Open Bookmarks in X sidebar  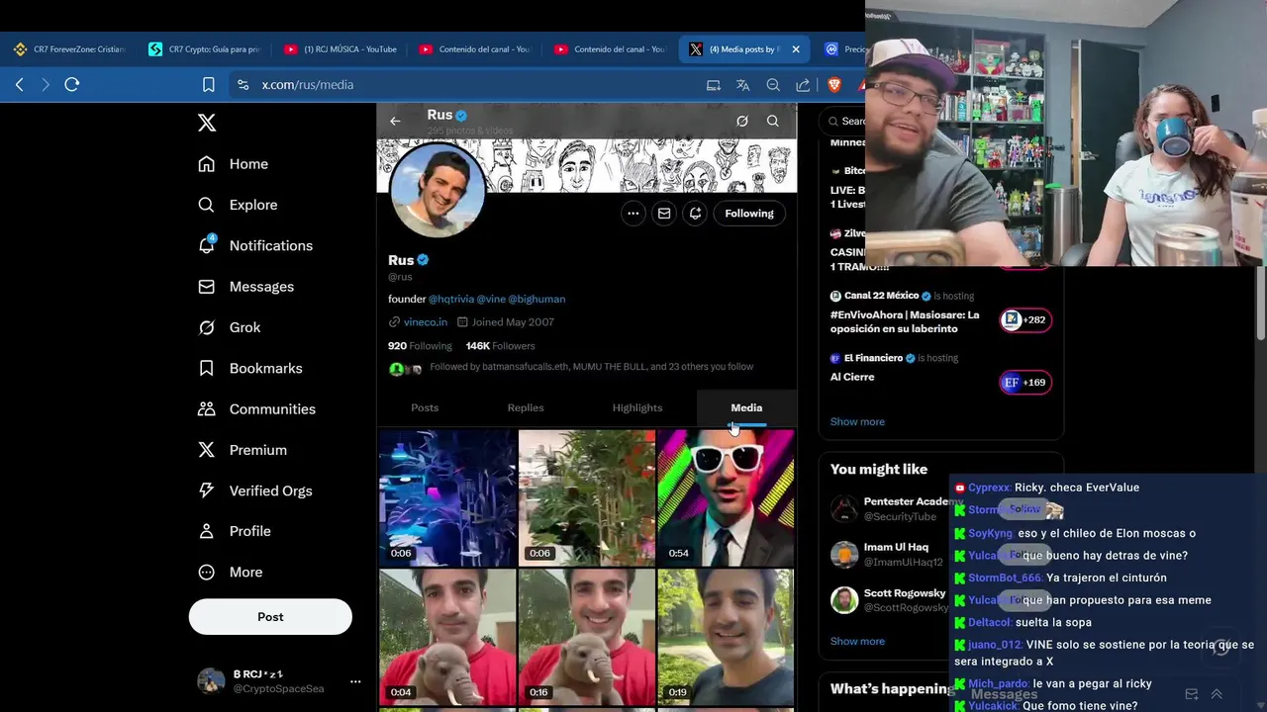click(250, 368)
